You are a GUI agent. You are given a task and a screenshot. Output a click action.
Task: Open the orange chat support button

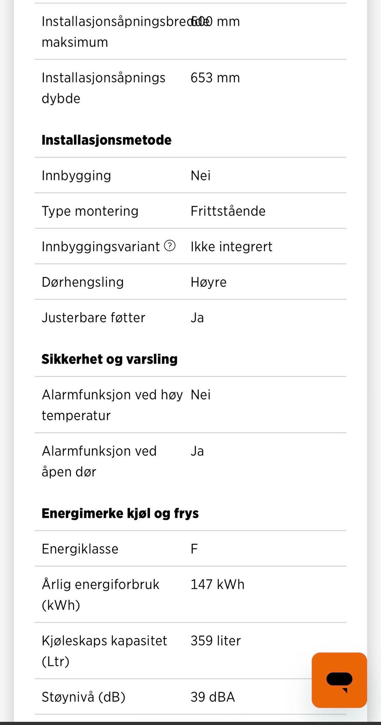339,680
